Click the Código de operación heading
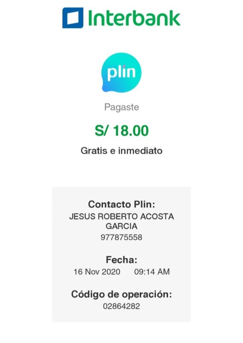This screenshot has width=243, height=343. (x=122, y=294)
